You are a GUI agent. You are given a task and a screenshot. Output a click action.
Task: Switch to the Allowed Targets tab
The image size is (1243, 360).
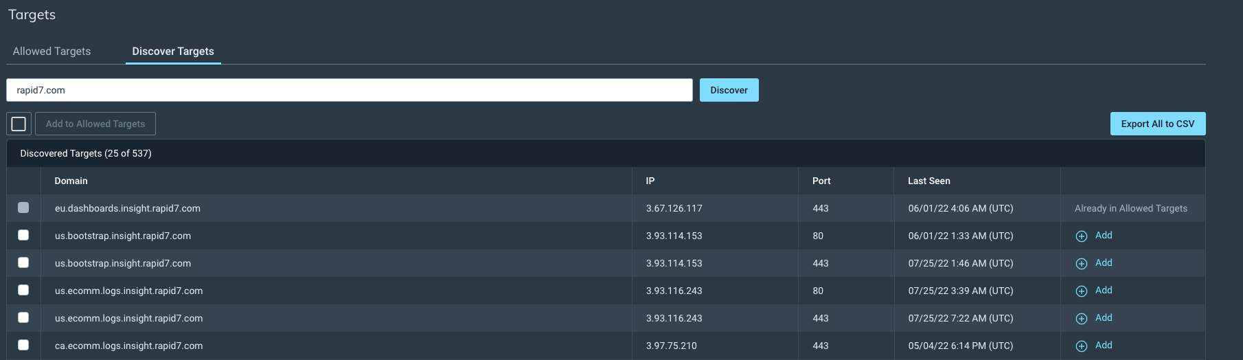coord(52,52)
